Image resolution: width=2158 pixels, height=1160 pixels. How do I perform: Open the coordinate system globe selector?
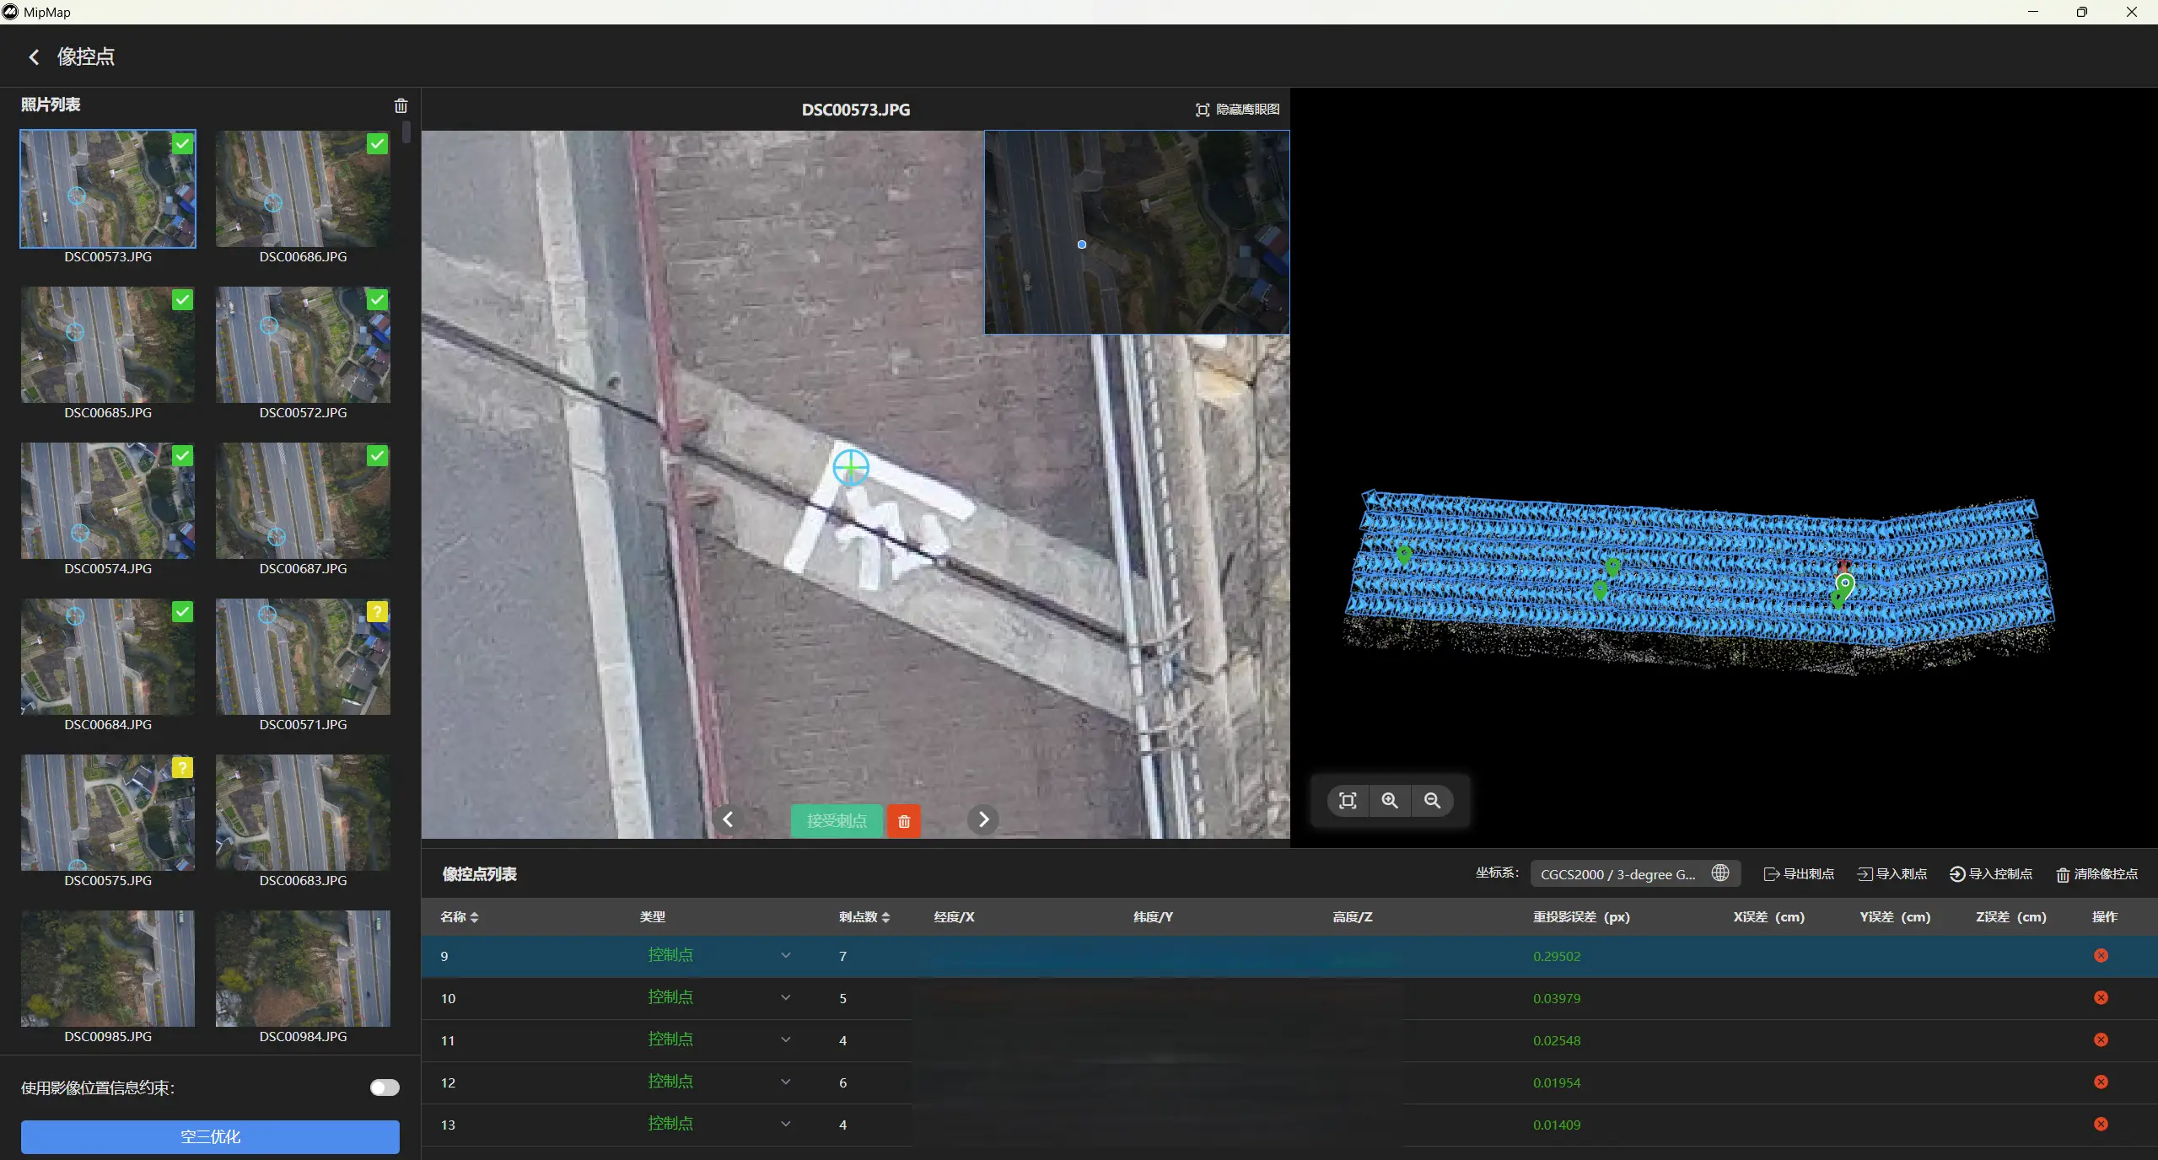(1720, 873)
